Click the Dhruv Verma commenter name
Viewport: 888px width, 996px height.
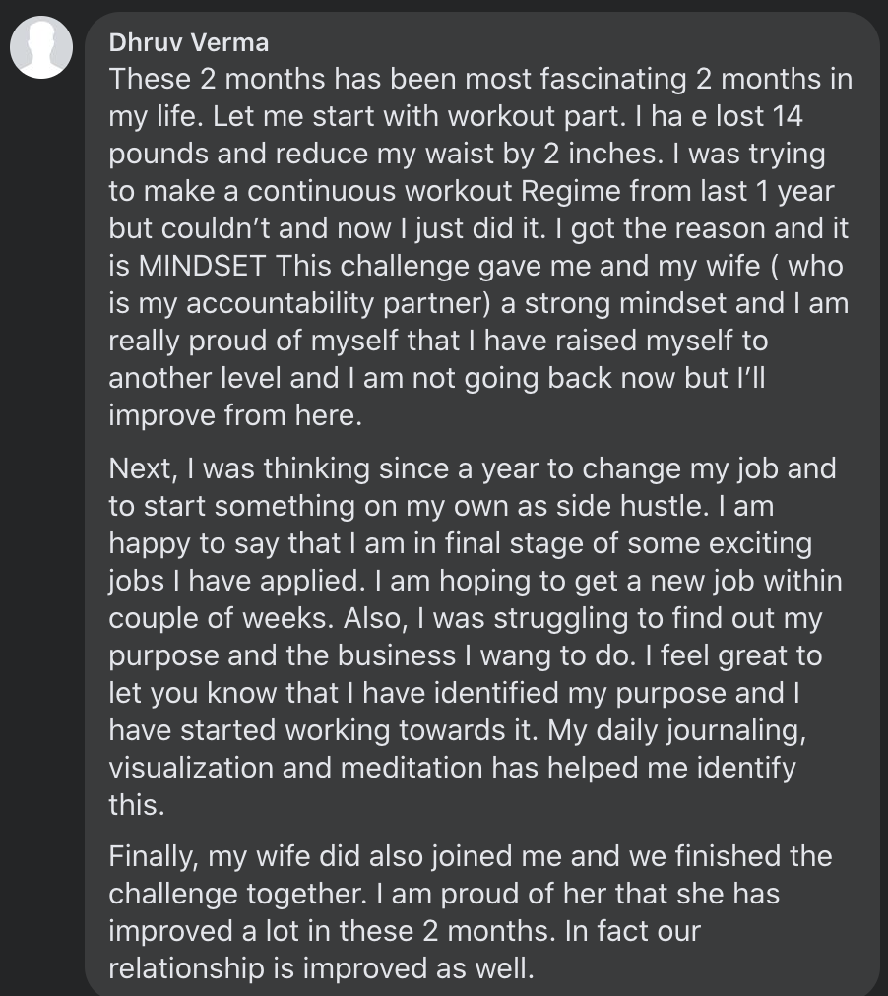tap(189, 42)
